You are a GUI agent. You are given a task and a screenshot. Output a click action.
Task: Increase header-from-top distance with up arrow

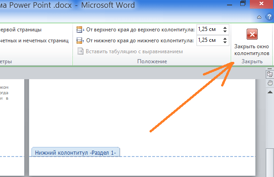[225, 28]
